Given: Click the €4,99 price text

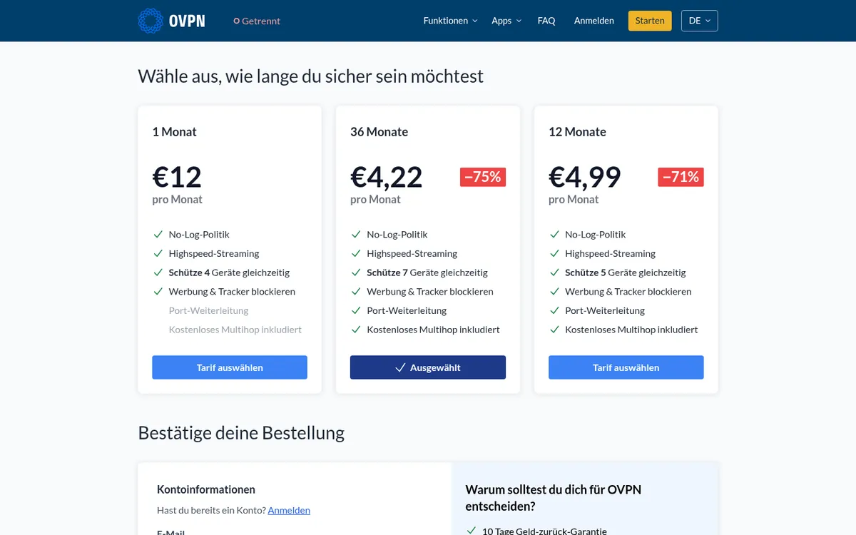Looking at the screenshot, I should pyautogui.click(x=585, y=176).
